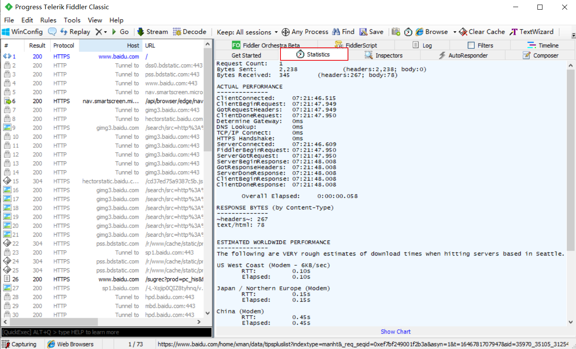Image resolution: width=576 pixels, height=349 pixels.
Task: Open the File menu
Action: coord(9,20)
